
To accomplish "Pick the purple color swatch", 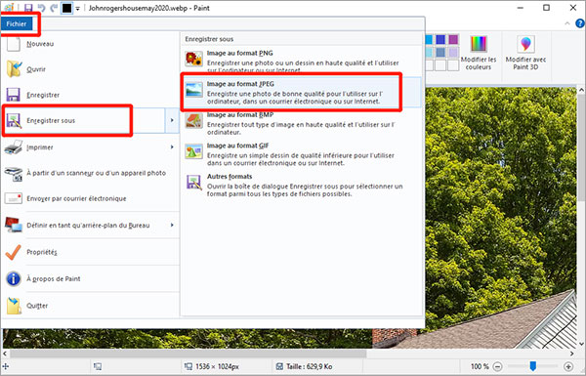I will click(453, 40).
